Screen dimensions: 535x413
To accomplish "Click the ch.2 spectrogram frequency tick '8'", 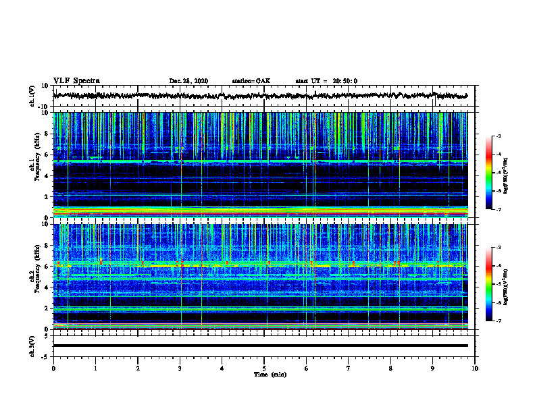I will [47, 246].
